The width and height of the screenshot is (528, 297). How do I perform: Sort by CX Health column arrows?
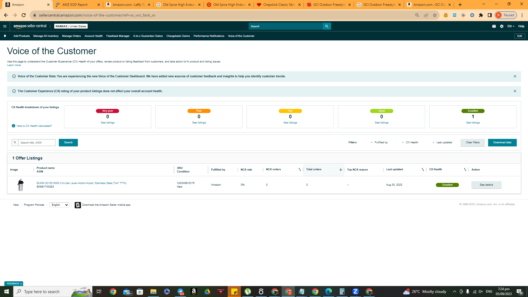coord(465,170)
